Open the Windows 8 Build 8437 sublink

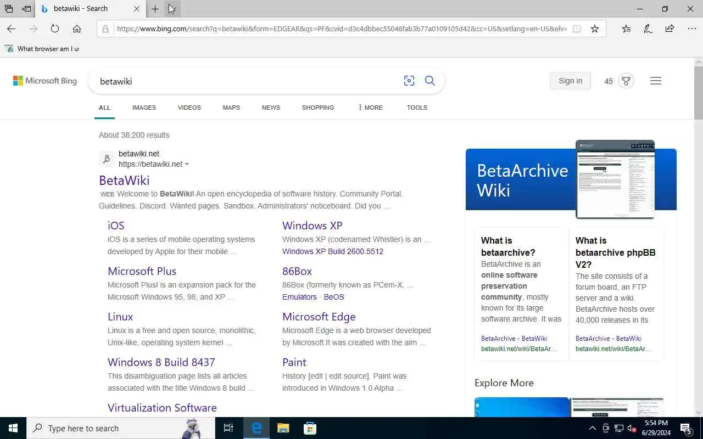coord(161,362)
